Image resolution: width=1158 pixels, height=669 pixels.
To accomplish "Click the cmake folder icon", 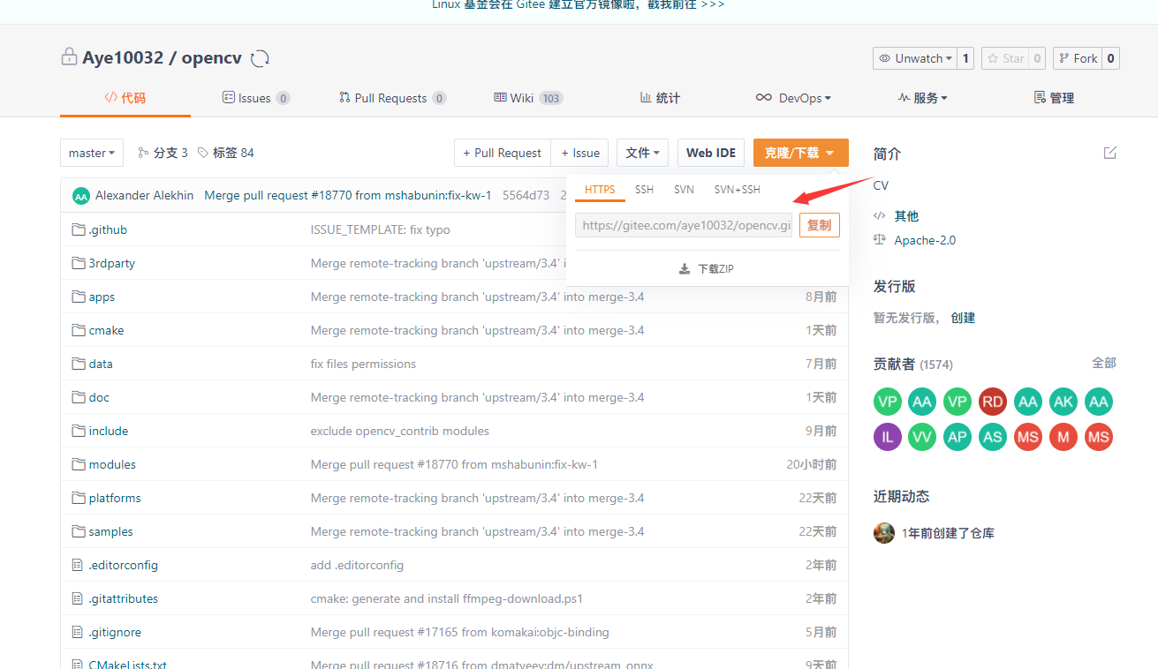I will click(79, 330).
